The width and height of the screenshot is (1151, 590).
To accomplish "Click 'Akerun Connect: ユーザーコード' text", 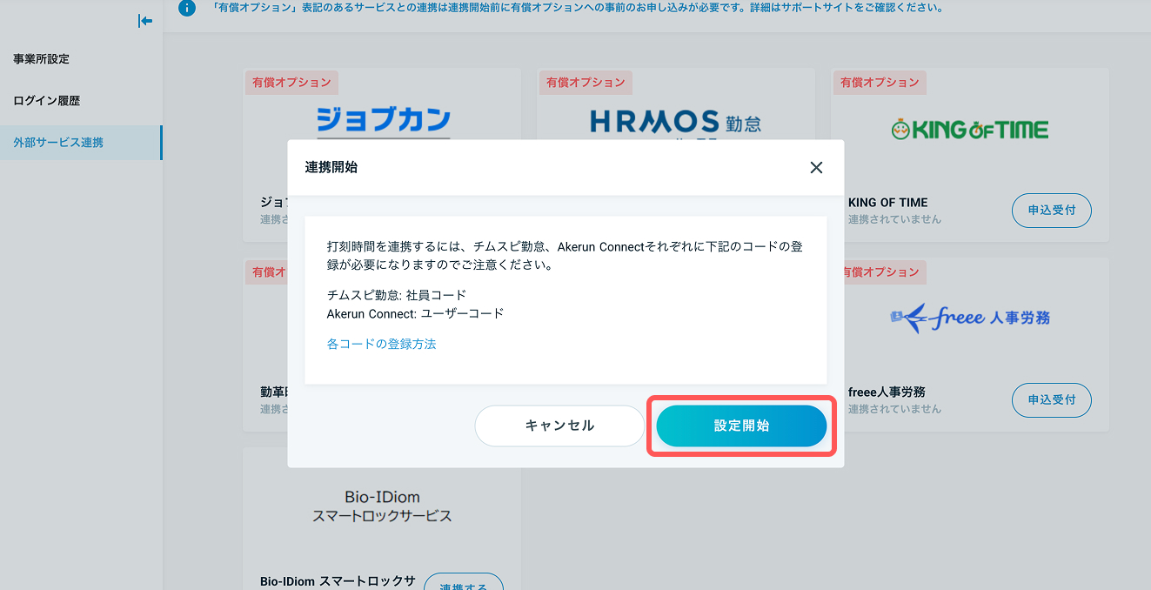I will (x=415, y=314).
